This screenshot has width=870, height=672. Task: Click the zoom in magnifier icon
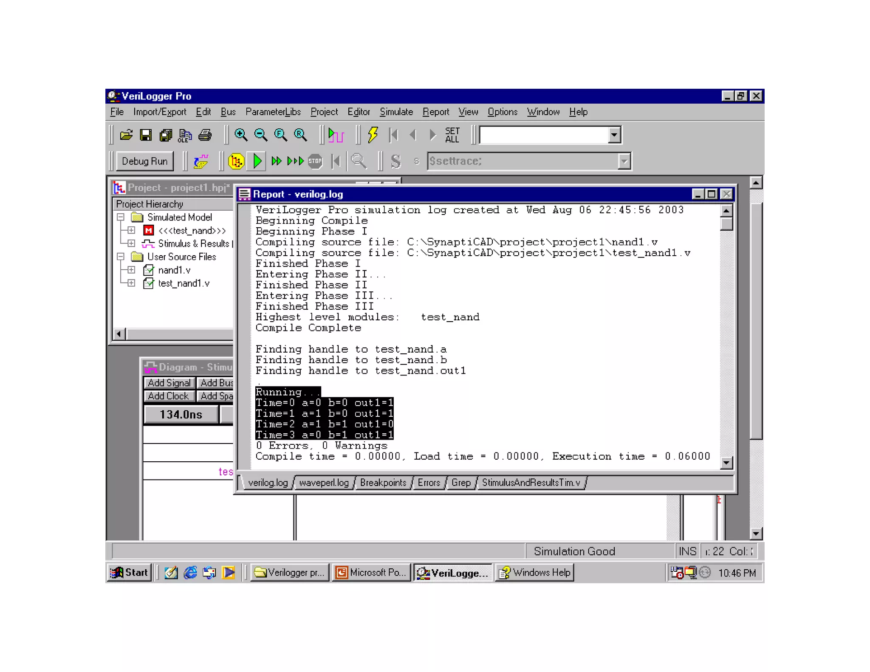click(x=241, y=136)
